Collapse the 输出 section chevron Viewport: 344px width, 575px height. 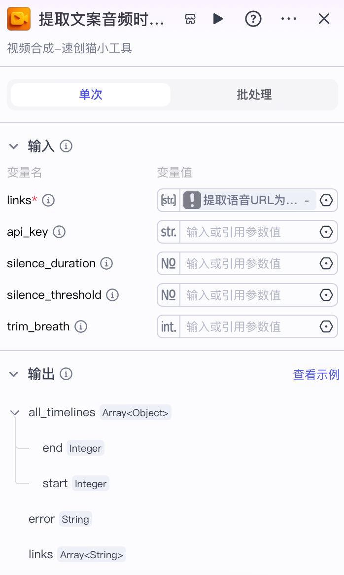click(x=13, y=374)
